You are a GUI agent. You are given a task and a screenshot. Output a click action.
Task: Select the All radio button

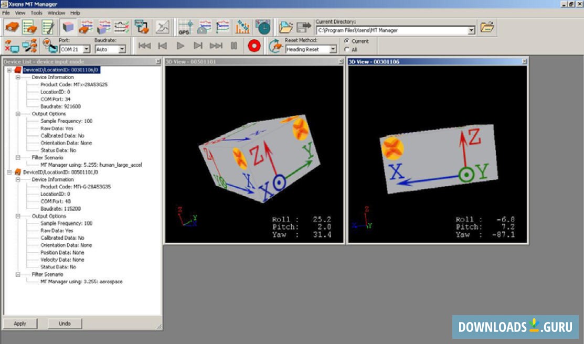(x=347, y=49)
